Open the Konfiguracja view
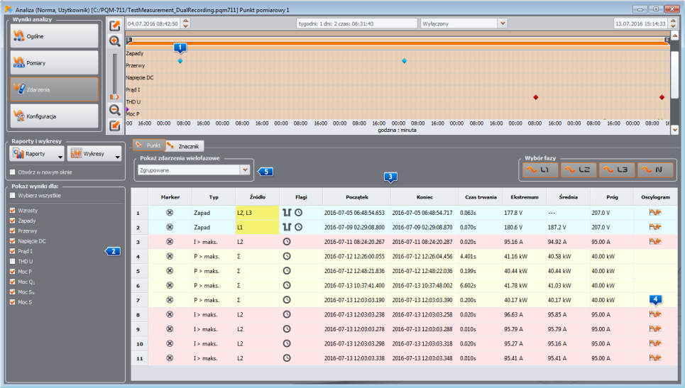Screen dimensions: 685x388 pyautogui.click(x=55, y=116)
